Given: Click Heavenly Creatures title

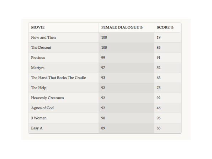Looking at the screenshot, I should coord(47,98).
